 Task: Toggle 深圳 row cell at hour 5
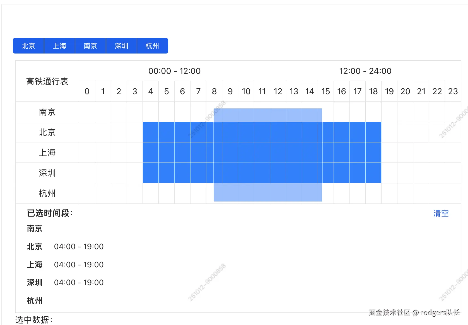pyautogui.click(x=167, y=173)
